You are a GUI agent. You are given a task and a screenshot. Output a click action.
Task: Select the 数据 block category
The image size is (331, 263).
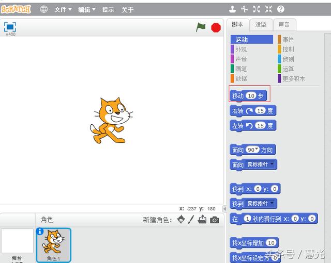pos(239,78)
